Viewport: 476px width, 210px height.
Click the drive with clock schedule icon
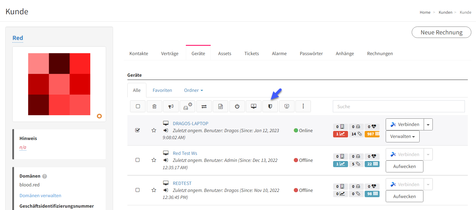coord(188,106)
